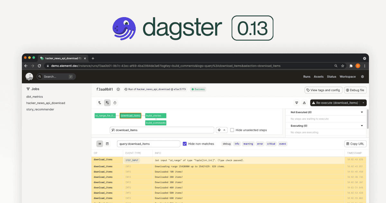Uncheck Hide non-matches checkbox
Image resolution: width=386 pixels, height=203 pixels.
[185, 144]
